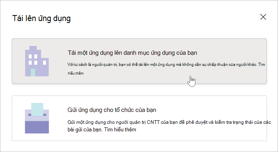This screenshot has width=278, height=152.
Task: Click the heading Gửi ứng dụng cho tổ chức của bạn
Action: (112, 110)
